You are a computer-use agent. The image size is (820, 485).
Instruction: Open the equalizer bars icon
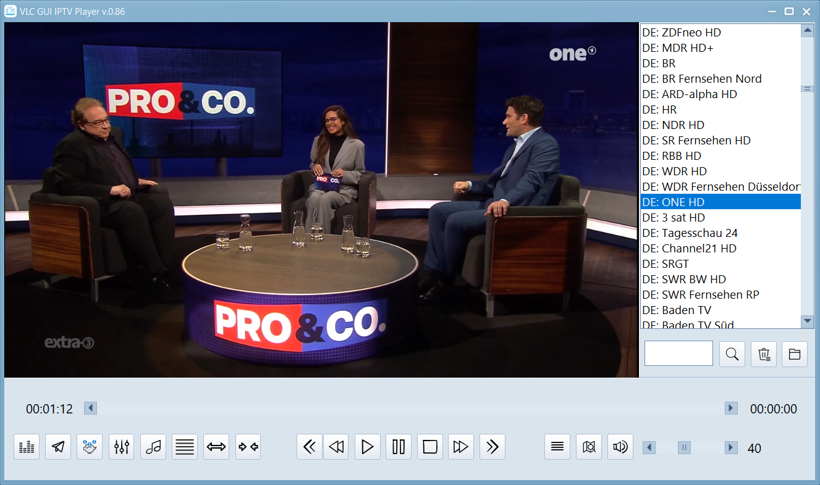(27, 447)
